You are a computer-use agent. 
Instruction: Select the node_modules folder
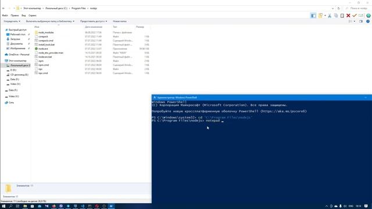tap(46, 33)
